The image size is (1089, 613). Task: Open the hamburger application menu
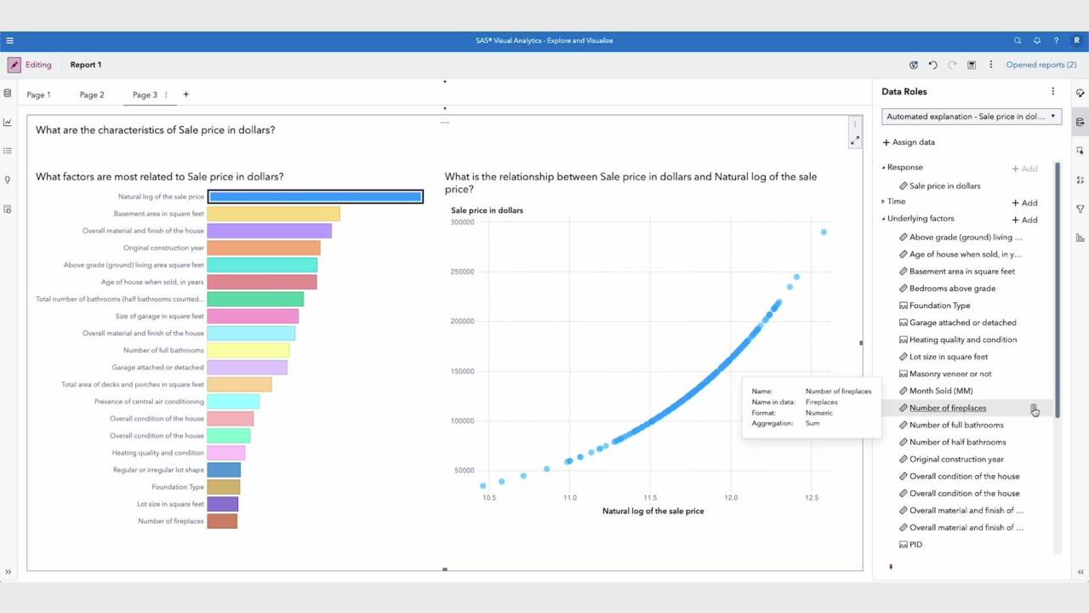[x=9, y=40]
